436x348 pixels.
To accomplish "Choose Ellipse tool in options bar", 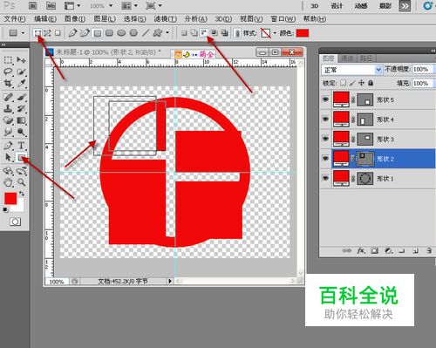I will click(121, 33).
